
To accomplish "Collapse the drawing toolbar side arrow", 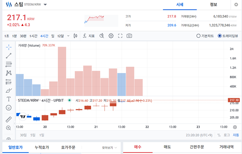I will point(14,123).
